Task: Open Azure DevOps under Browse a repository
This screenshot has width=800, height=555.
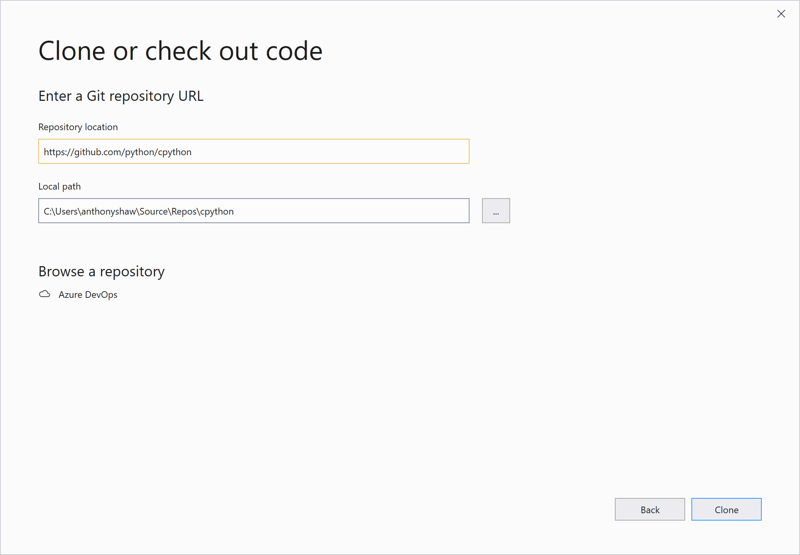Action: pos(87,294)
